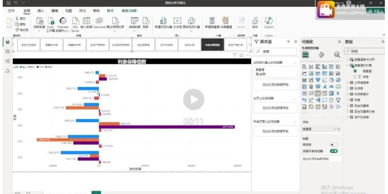Select the 流动比率 slicer button
Screen dimensions: 388x194
[190, 45]
